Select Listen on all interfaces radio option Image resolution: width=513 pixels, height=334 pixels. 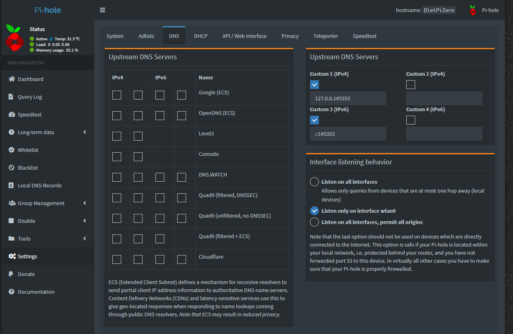point(314,182)
